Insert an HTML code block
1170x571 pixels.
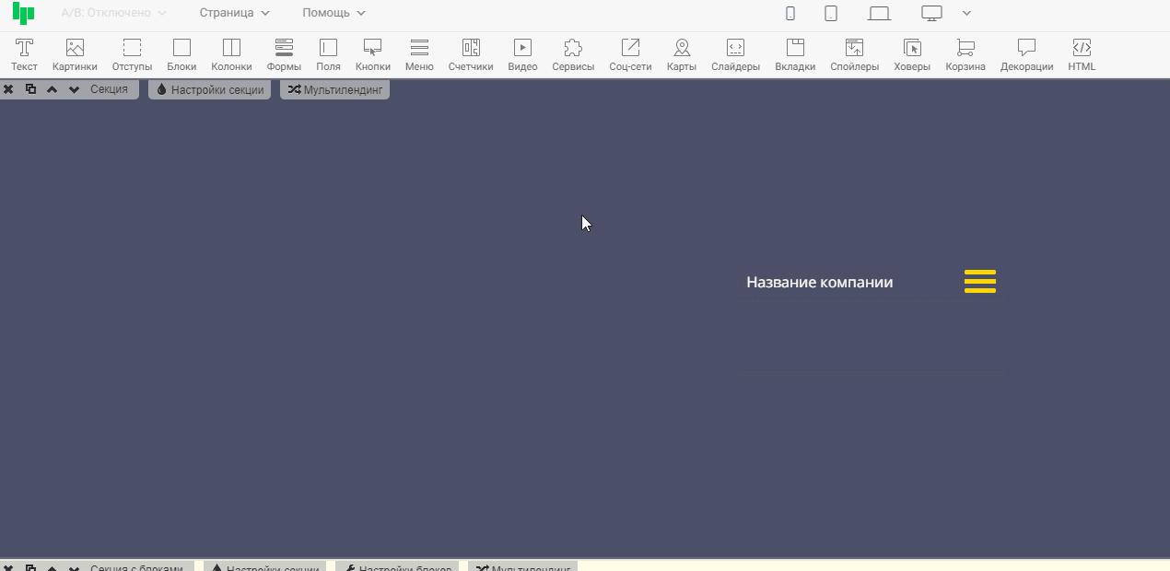pyautogui.click(x=1082, y=55)
